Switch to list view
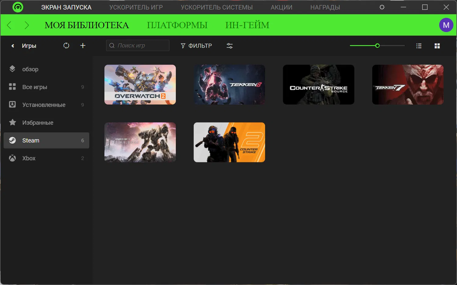 pyautogui.click(x=419, y=46)
